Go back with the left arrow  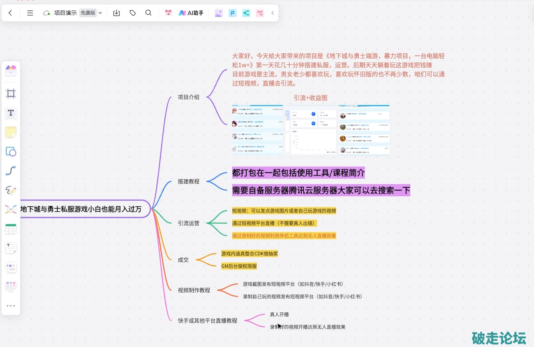click(10, 13)
